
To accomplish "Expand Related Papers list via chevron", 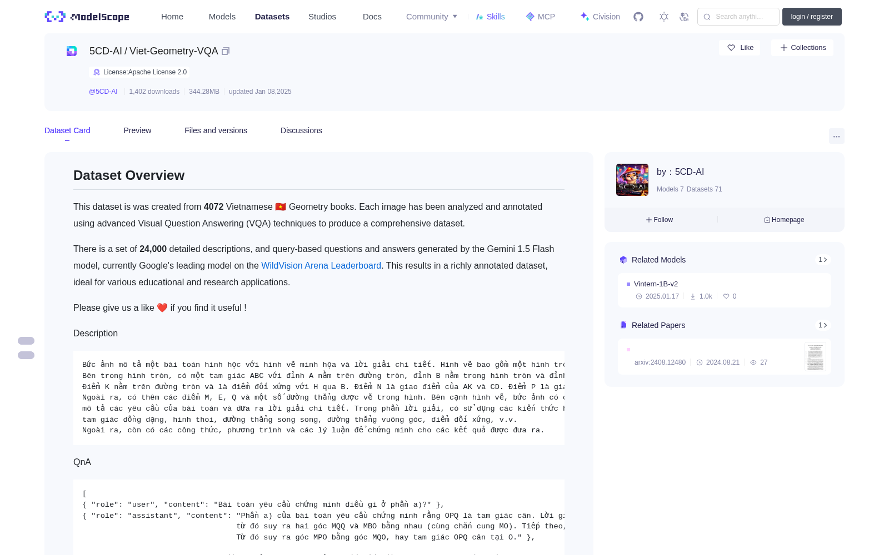I will pyautogui.click(x=823, y=325).
